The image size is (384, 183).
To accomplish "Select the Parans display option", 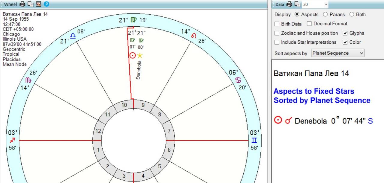I will pos(334,14).
